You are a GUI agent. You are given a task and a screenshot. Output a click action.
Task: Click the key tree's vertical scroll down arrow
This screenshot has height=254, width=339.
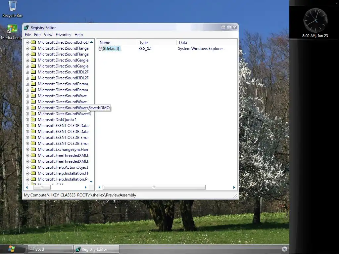coord(91,182)
